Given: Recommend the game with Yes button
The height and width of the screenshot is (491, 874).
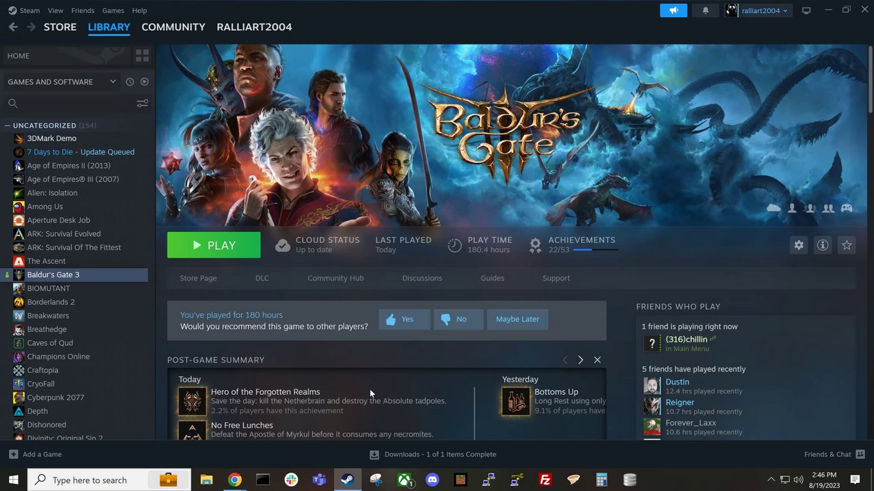Looking at the screenshot, I should pos(404,319).
